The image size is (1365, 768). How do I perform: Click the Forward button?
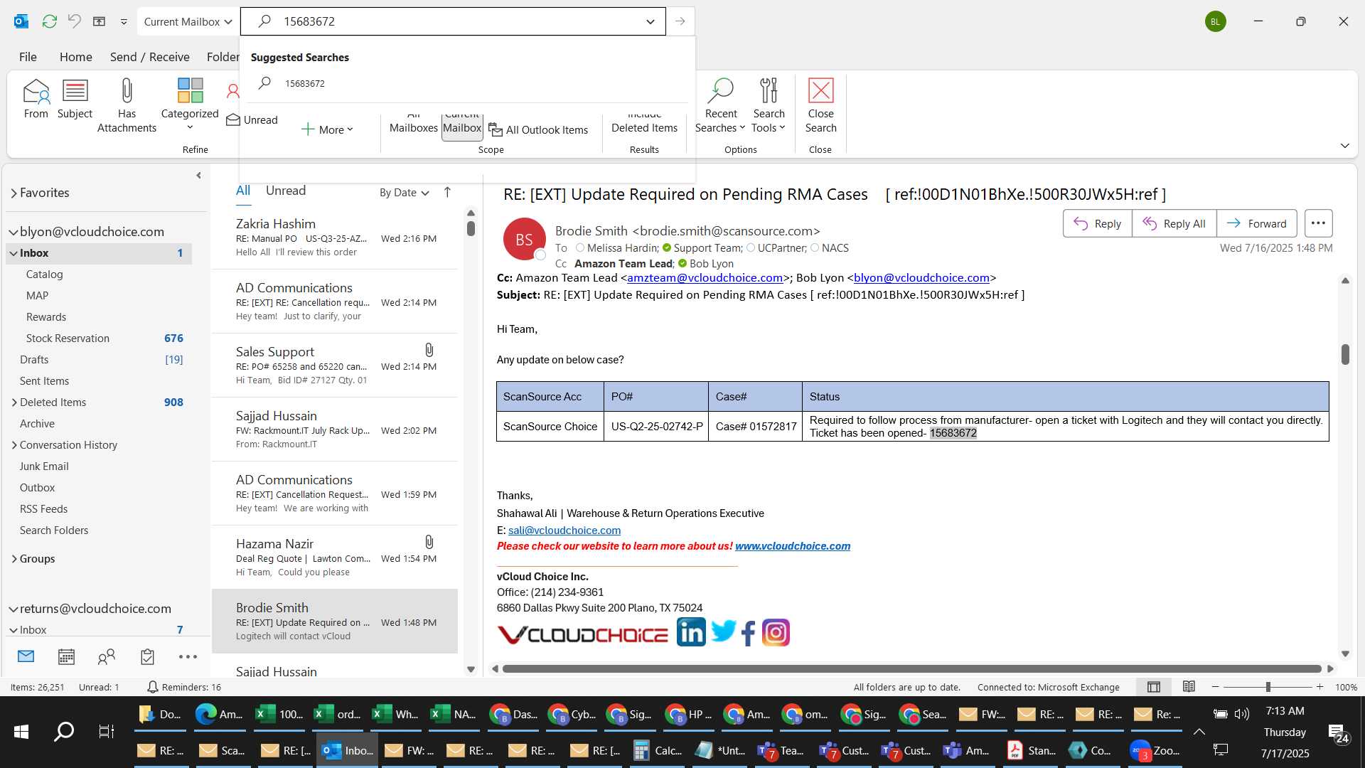[x=1257, y=223]
